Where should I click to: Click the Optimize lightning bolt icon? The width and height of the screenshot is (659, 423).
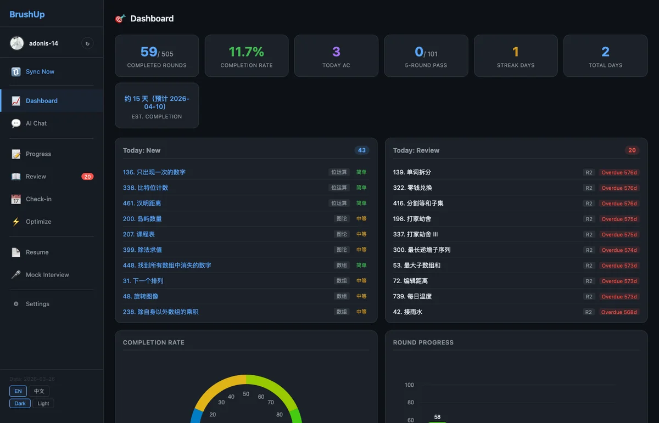tap(16, 222)
